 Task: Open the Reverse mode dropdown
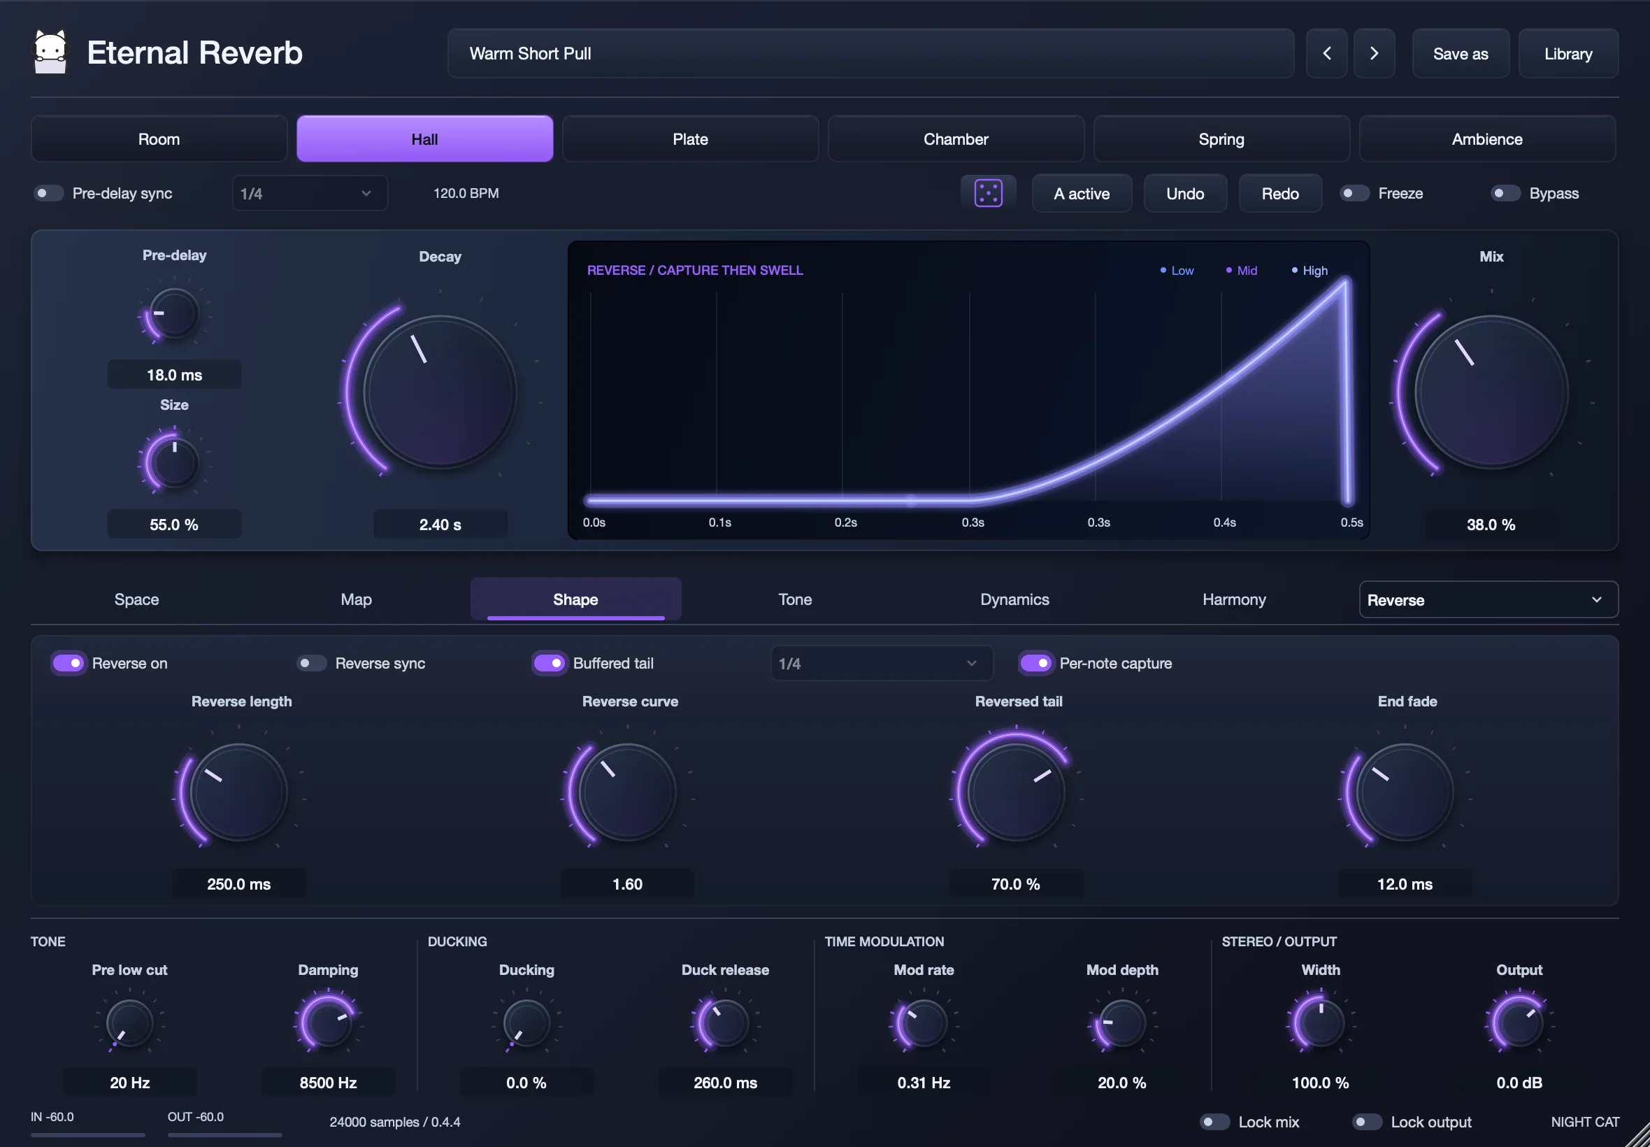coord(1488,599)
